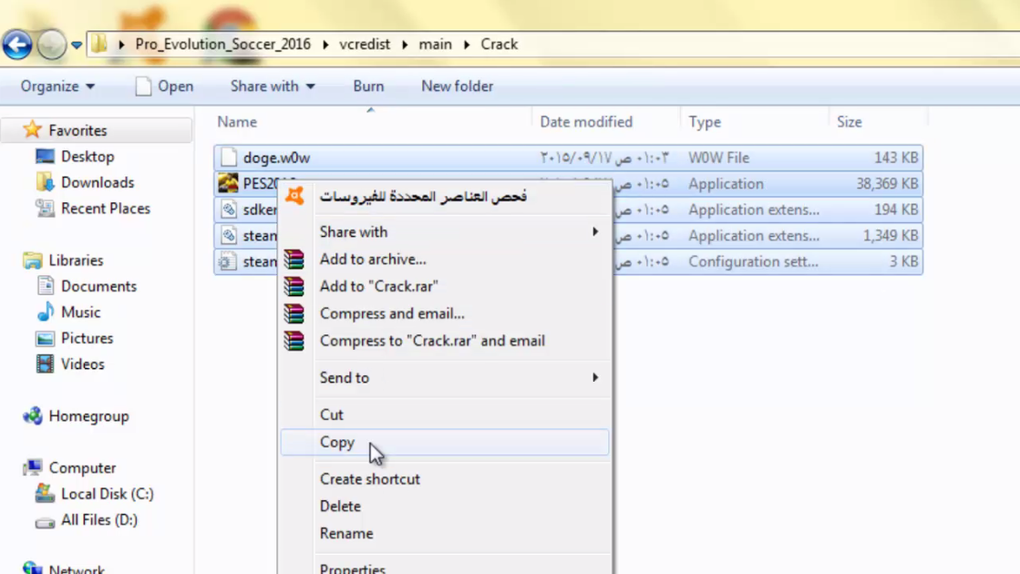The image size is (1020, 574).
Task: Choose Properties in the context menu
Action: coord(445,567)
